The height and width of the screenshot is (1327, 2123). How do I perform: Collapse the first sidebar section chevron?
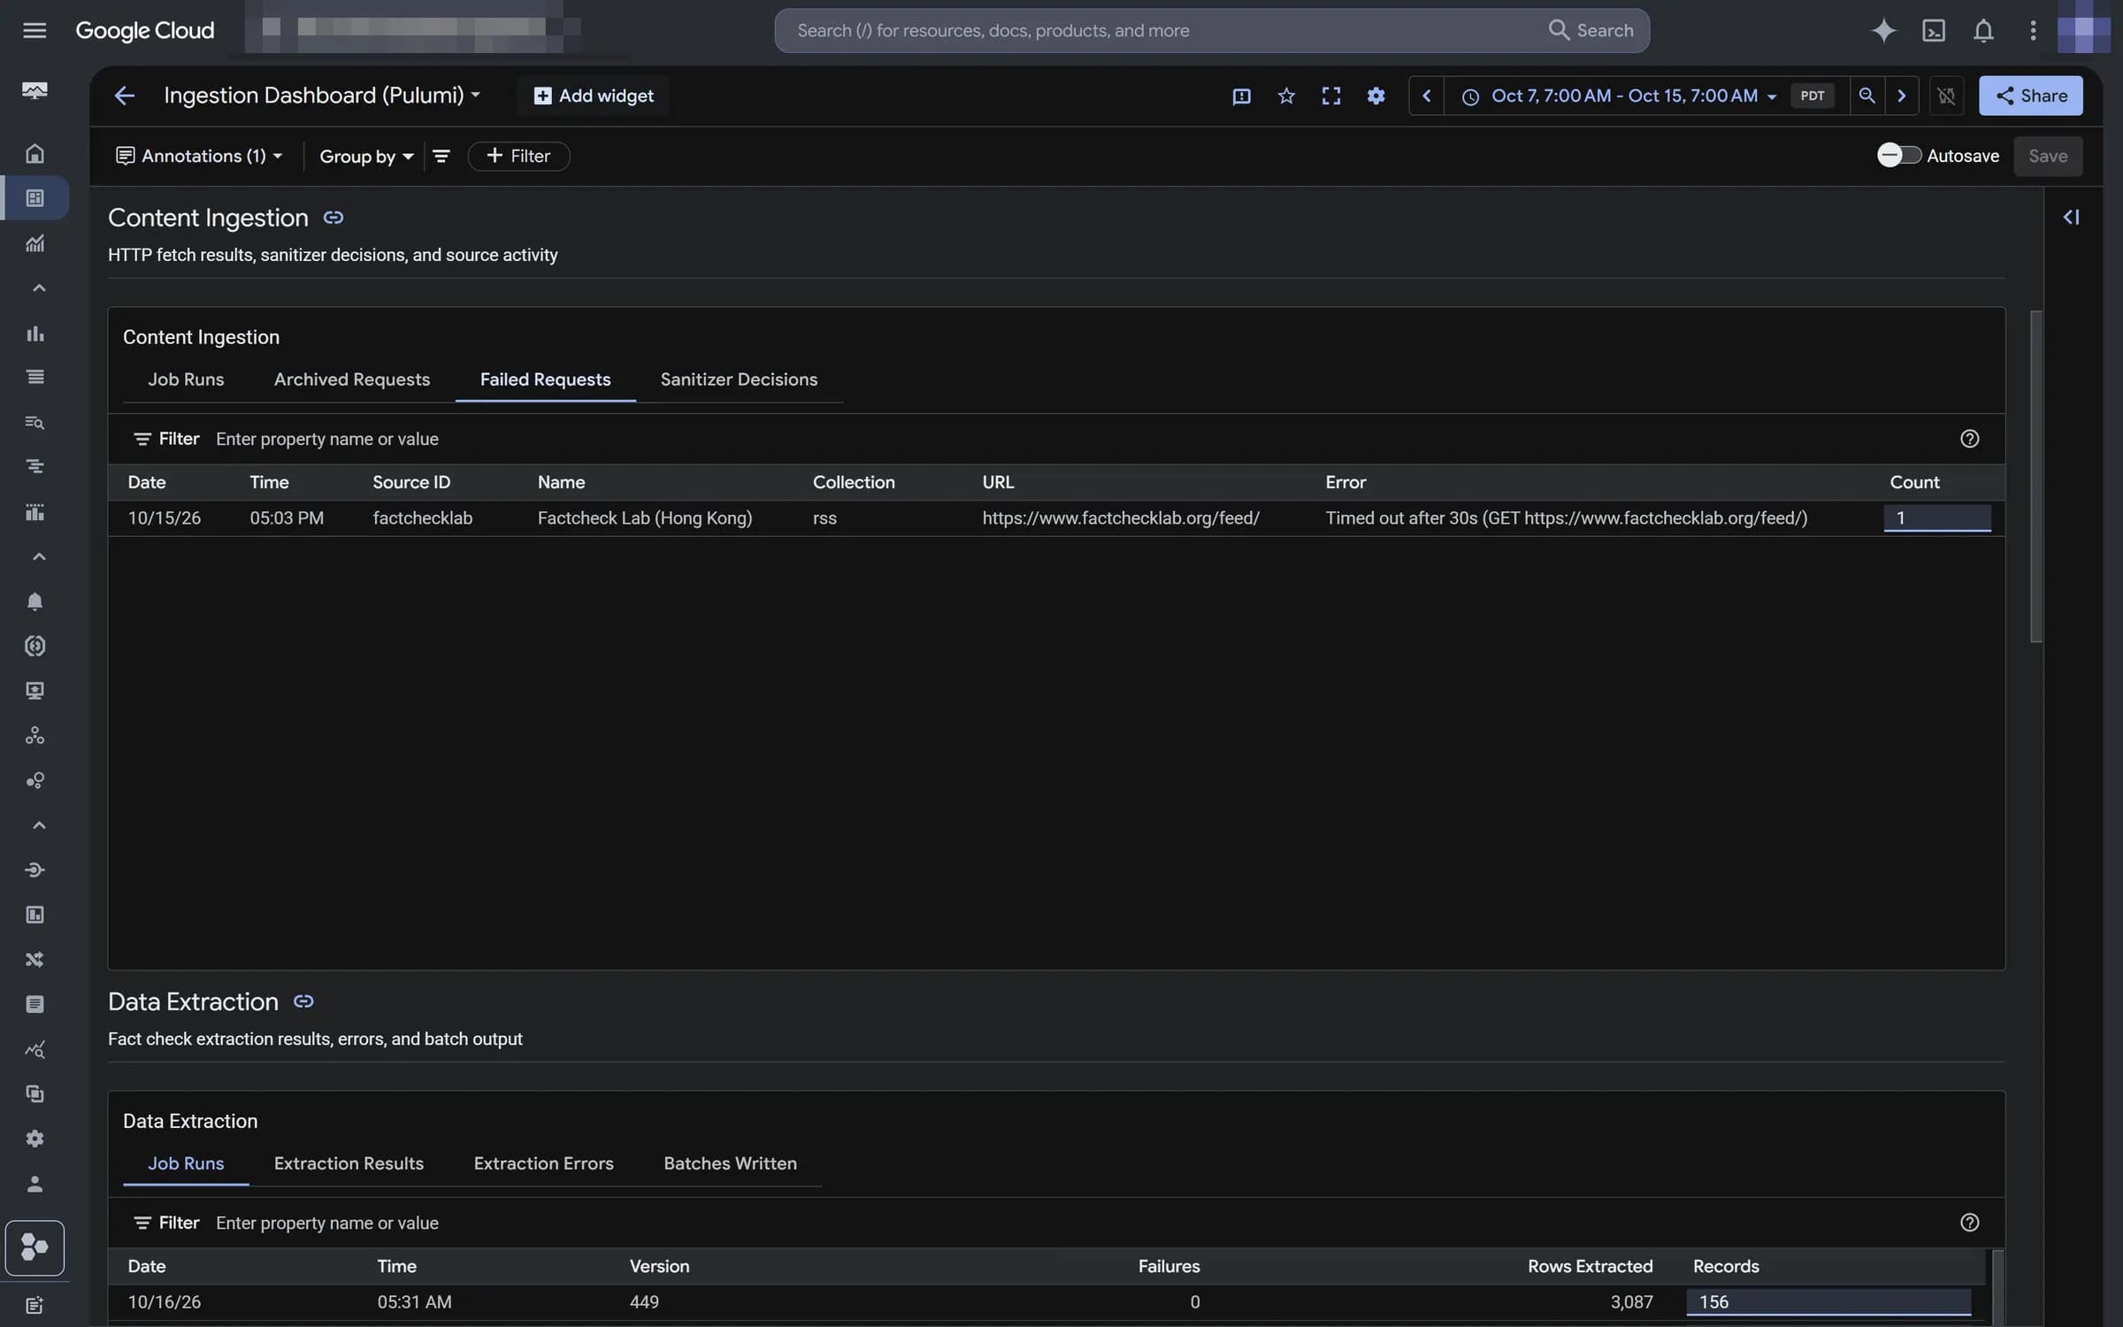[38, 288]
